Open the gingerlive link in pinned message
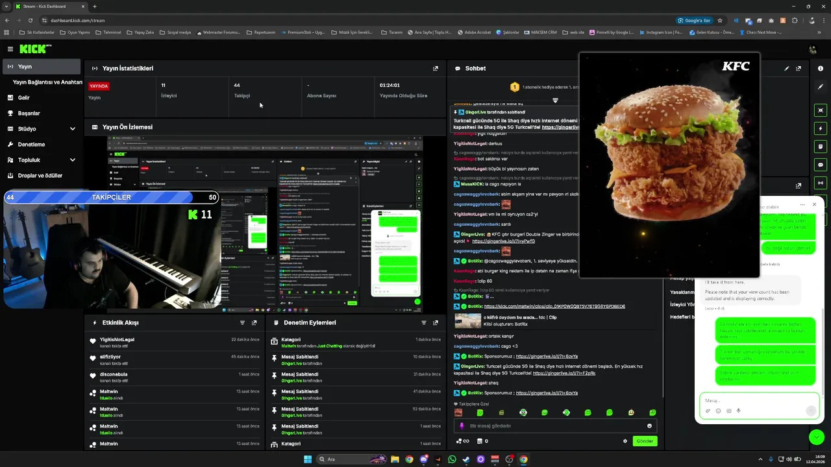The image size is (831, 467). point(560,127)
